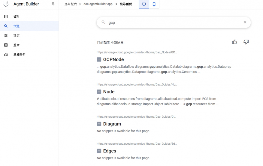The image size is (263, 166).
Task: Click Edges' 'No snippet is available' text
Action: coord(124,158)
